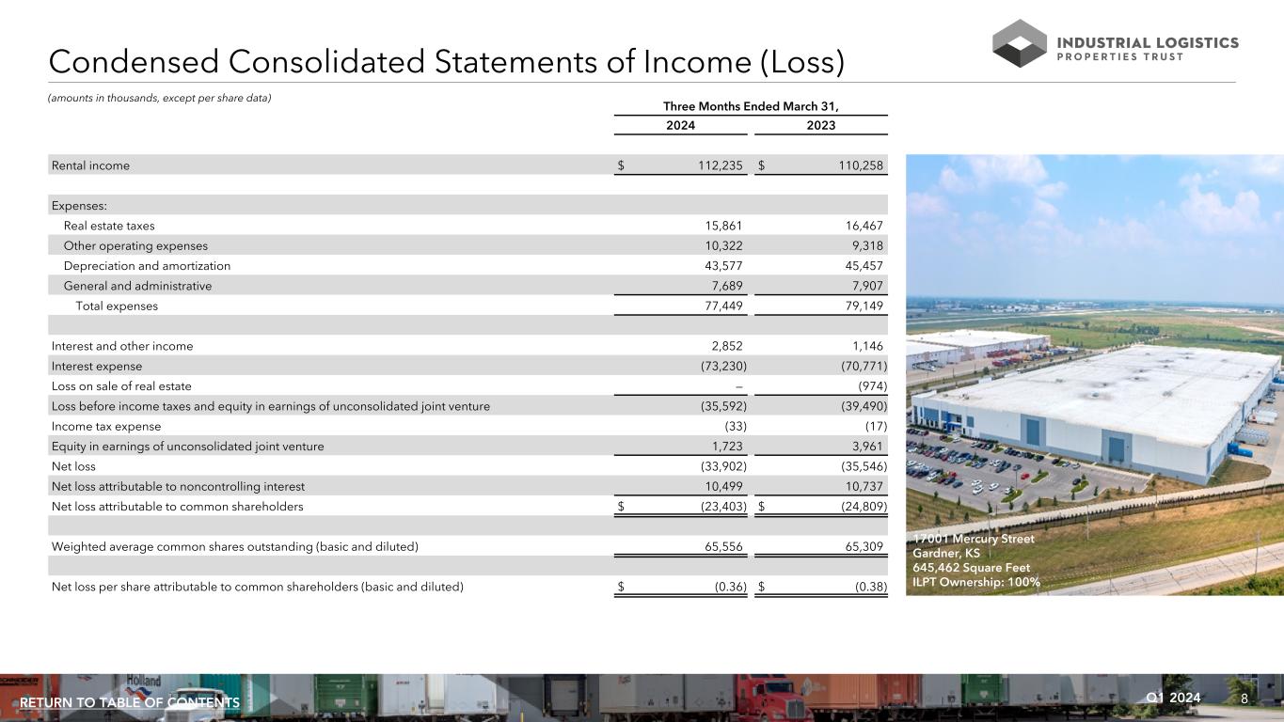The image size is (1284, 722).
Task: Select the Three Months Ended March 31 header
Action: [x=749, y=105]
